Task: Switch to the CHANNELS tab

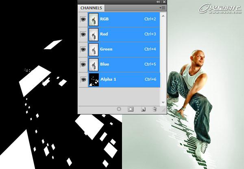Action: (x=91, y=8)
